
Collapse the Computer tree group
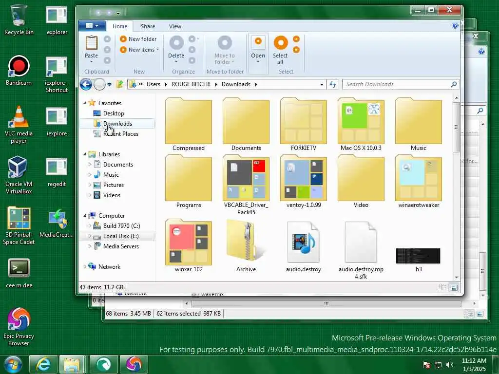click(85, 215)
